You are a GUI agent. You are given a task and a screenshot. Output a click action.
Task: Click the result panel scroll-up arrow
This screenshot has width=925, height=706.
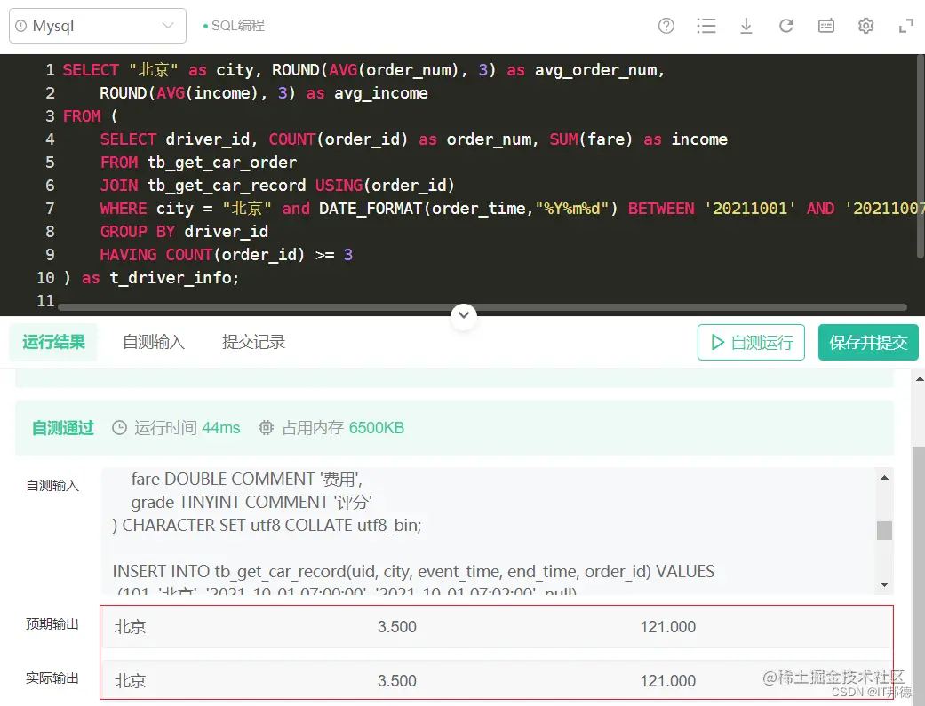(x=919, y=379)
